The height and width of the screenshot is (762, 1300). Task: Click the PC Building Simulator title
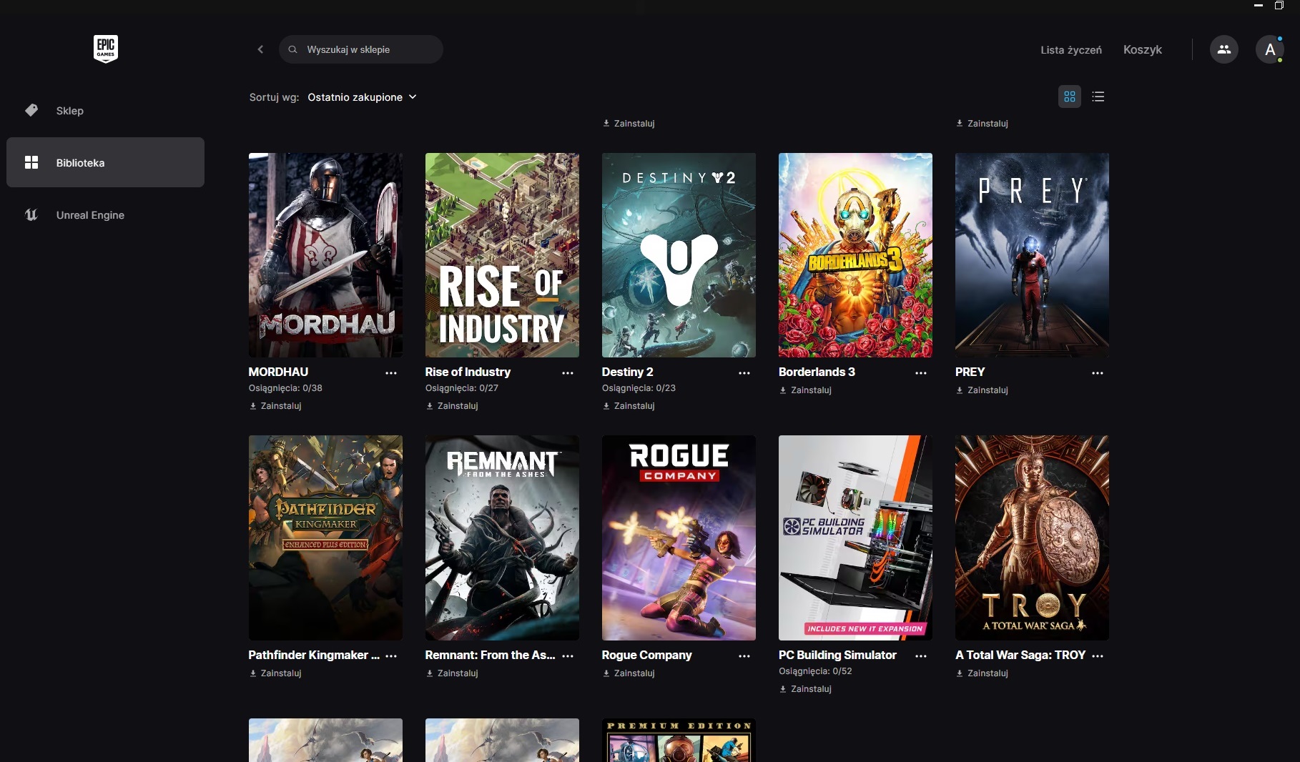(837, 655)
